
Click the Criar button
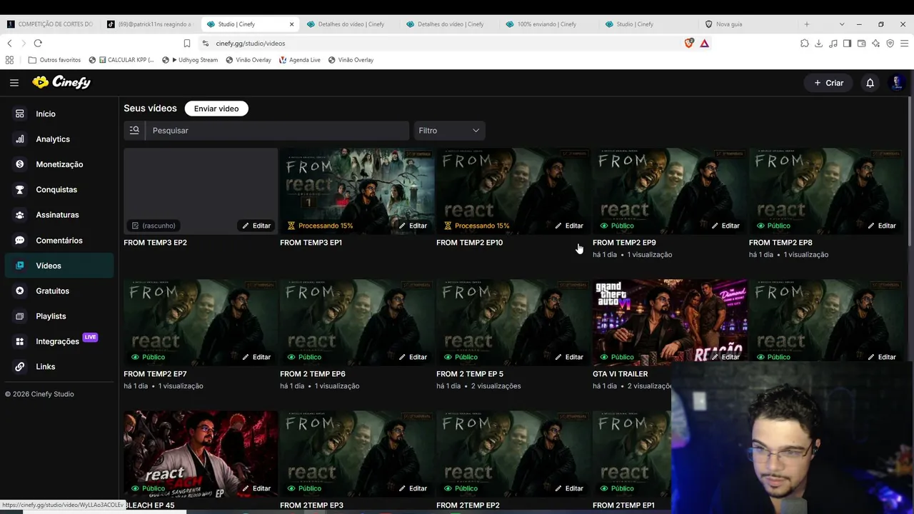tap(829, 83)
